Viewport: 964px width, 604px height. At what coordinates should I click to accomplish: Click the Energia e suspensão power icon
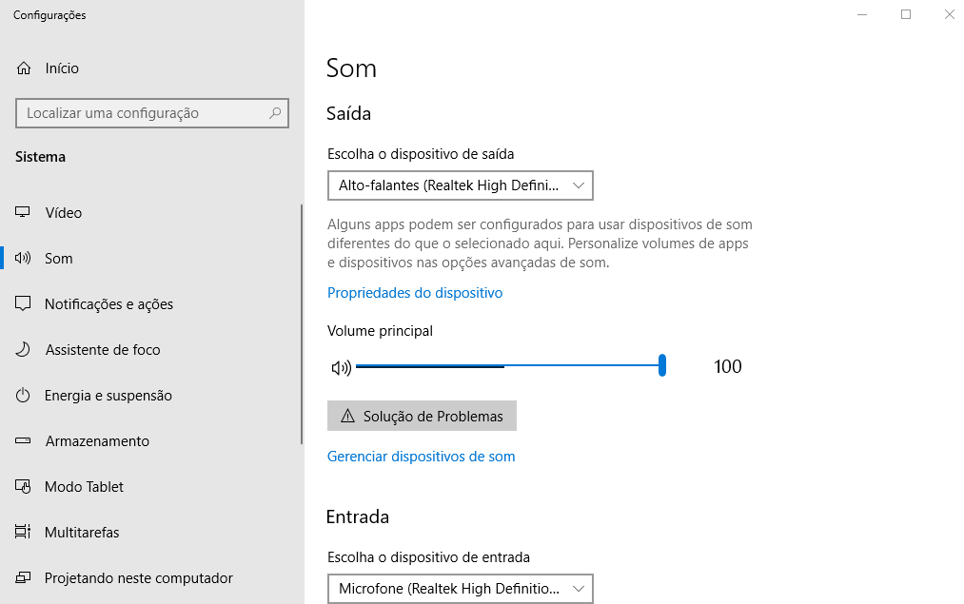[24, 396]
